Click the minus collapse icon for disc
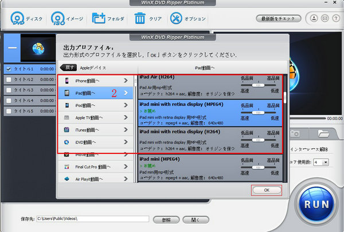344x232 pixels. click(x=12, y=48)
